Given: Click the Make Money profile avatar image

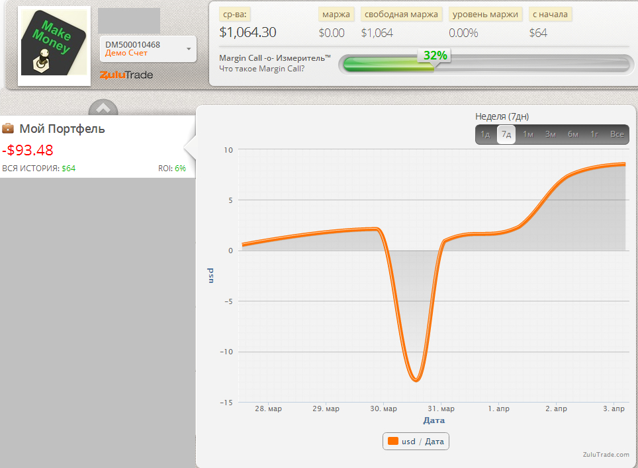Looking at the screenshot, I should [x=54, y=45].
